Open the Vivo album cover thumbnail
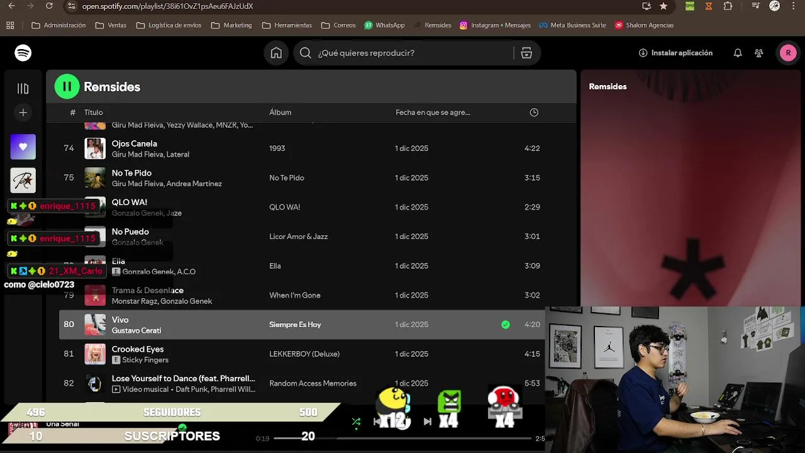 click(x=95, y=325)
